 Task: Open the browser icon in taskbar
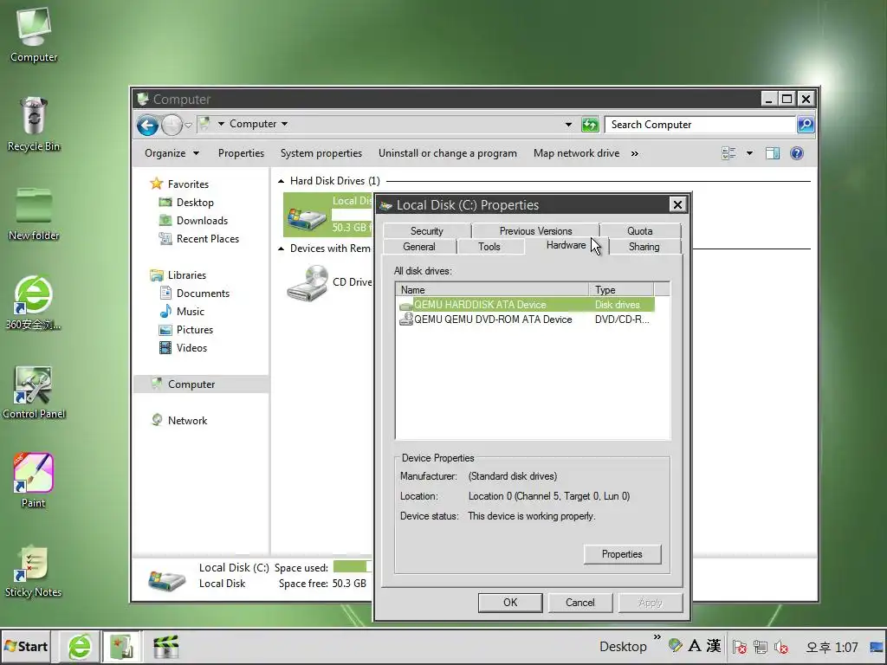pos(80,647)
